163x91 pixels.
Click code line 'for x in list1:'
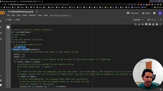[19, 42]
